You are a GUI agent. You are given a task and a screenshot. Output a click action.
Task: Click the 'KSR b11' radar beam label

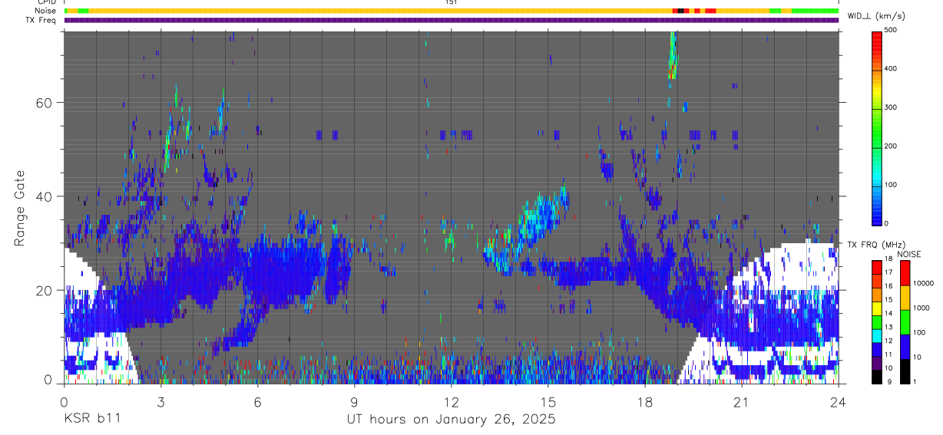pyautogui.click(x=91, y=420)
